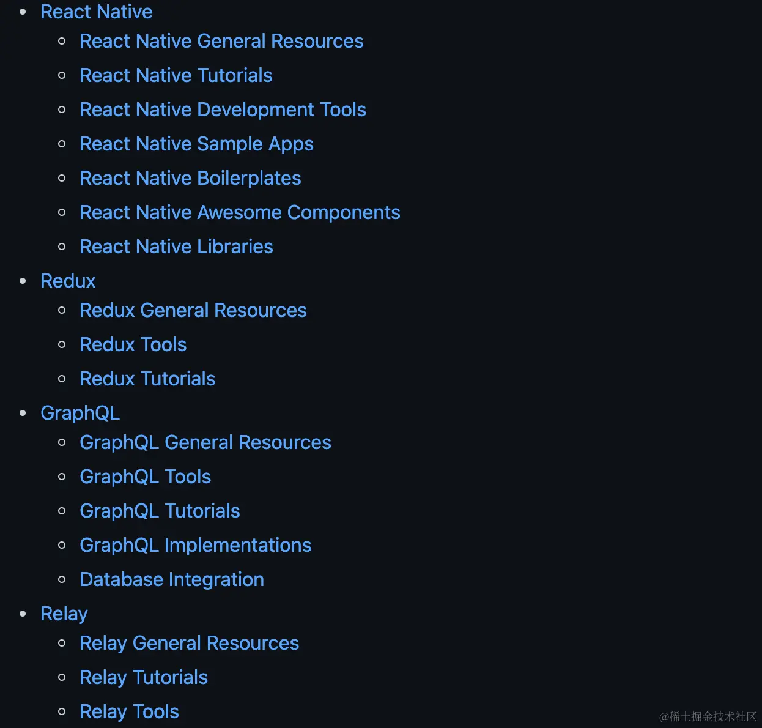The width and height of the screenshot is (762, 728).
Task: Click React Native Boilerplates
Action: (x=190, y=178)
